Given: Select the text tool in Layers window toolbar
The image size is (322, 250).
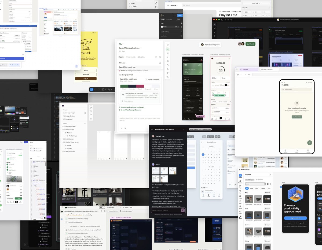Looking at the screenshot, I should (x=91, y=115).
